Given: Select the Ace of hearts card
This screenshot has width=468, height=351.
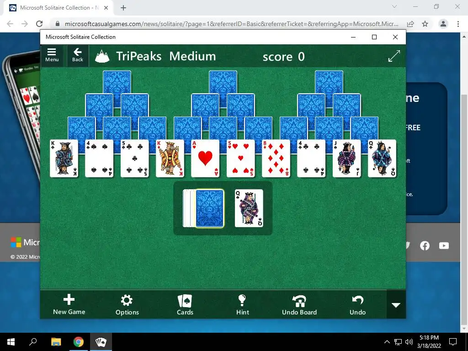Looking at the screenshot, I should click(x=205, y=159).
